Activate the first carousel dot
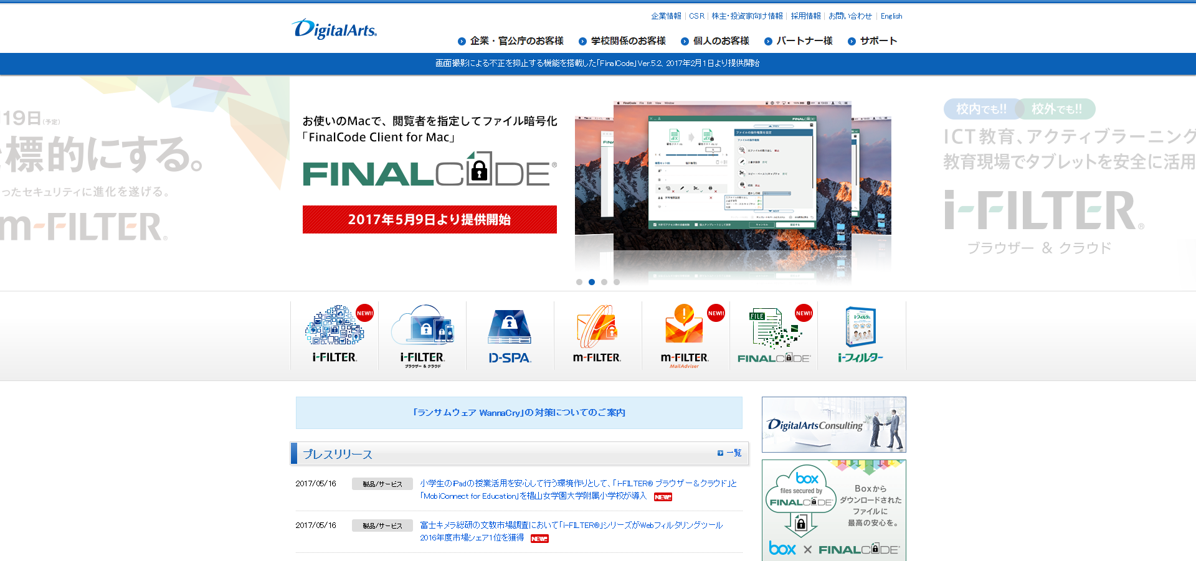 click(579, 282)
